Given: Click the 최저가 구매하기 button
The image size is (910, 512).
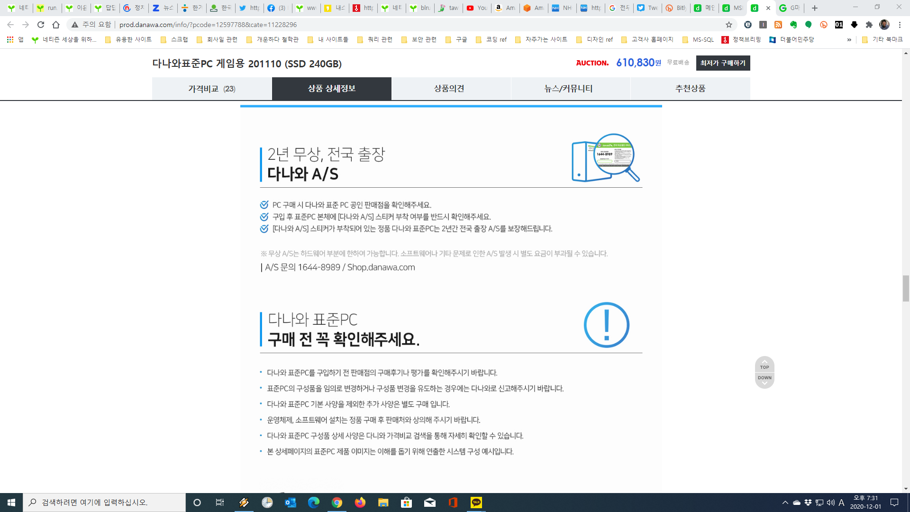Looking at the screenshot, I should 723,63.
